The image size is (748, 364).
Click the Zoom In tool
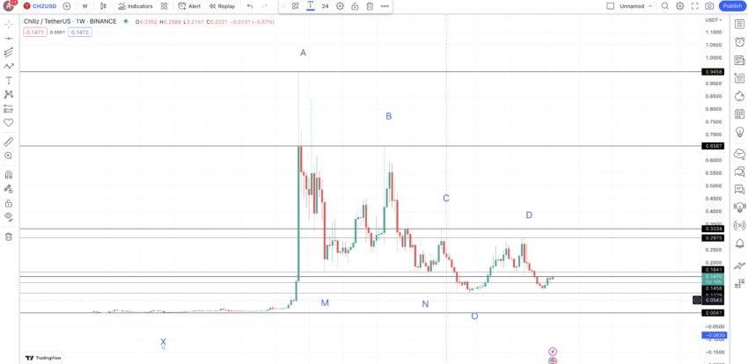(9, 156)
